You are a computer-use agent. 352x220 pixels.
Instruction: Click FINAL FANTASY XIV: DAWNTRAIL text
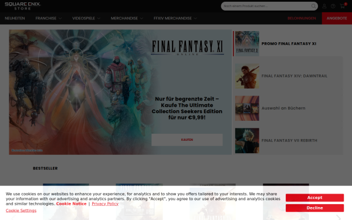295,76
